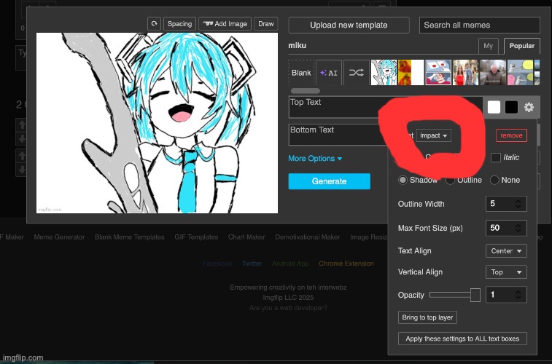Click the rotate image icon
The image size is (552, 364).
[154, 24]
